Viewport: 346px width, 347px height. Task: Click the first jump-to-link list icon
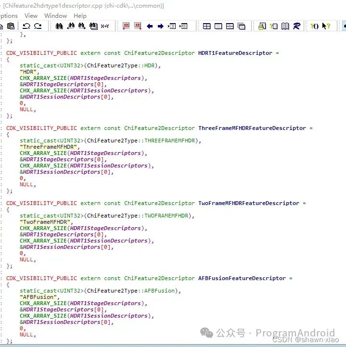(172, 26)
